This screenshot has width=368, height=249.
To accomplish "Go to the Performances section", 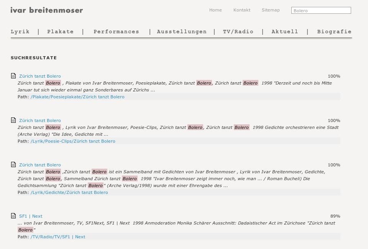I will tap(116, 32).
